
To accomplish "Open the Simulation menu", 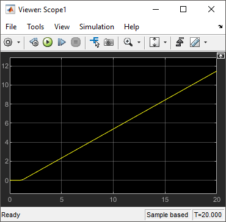I will (97, 27).
